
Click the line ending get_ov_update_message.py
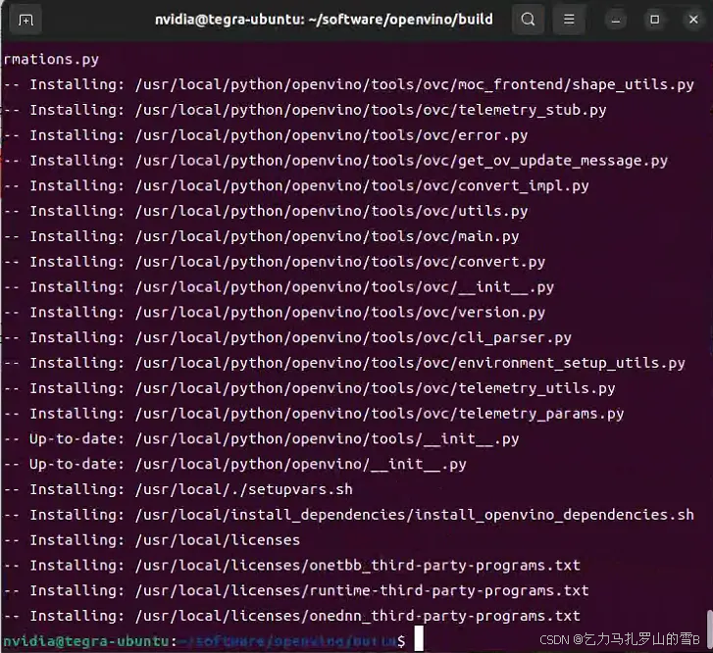click(x=335, y=161)
